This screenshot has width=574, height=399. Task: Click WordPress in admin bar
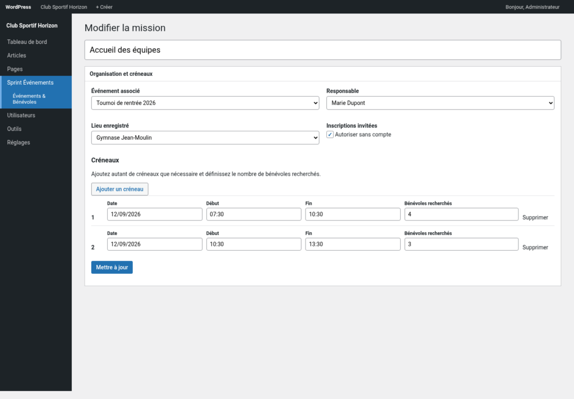click(x=18, y=7)
